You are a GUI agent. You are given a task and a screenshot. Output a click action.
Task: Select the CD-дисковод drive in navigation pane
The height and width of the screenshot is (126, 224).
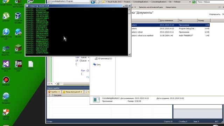pos(104,58)
